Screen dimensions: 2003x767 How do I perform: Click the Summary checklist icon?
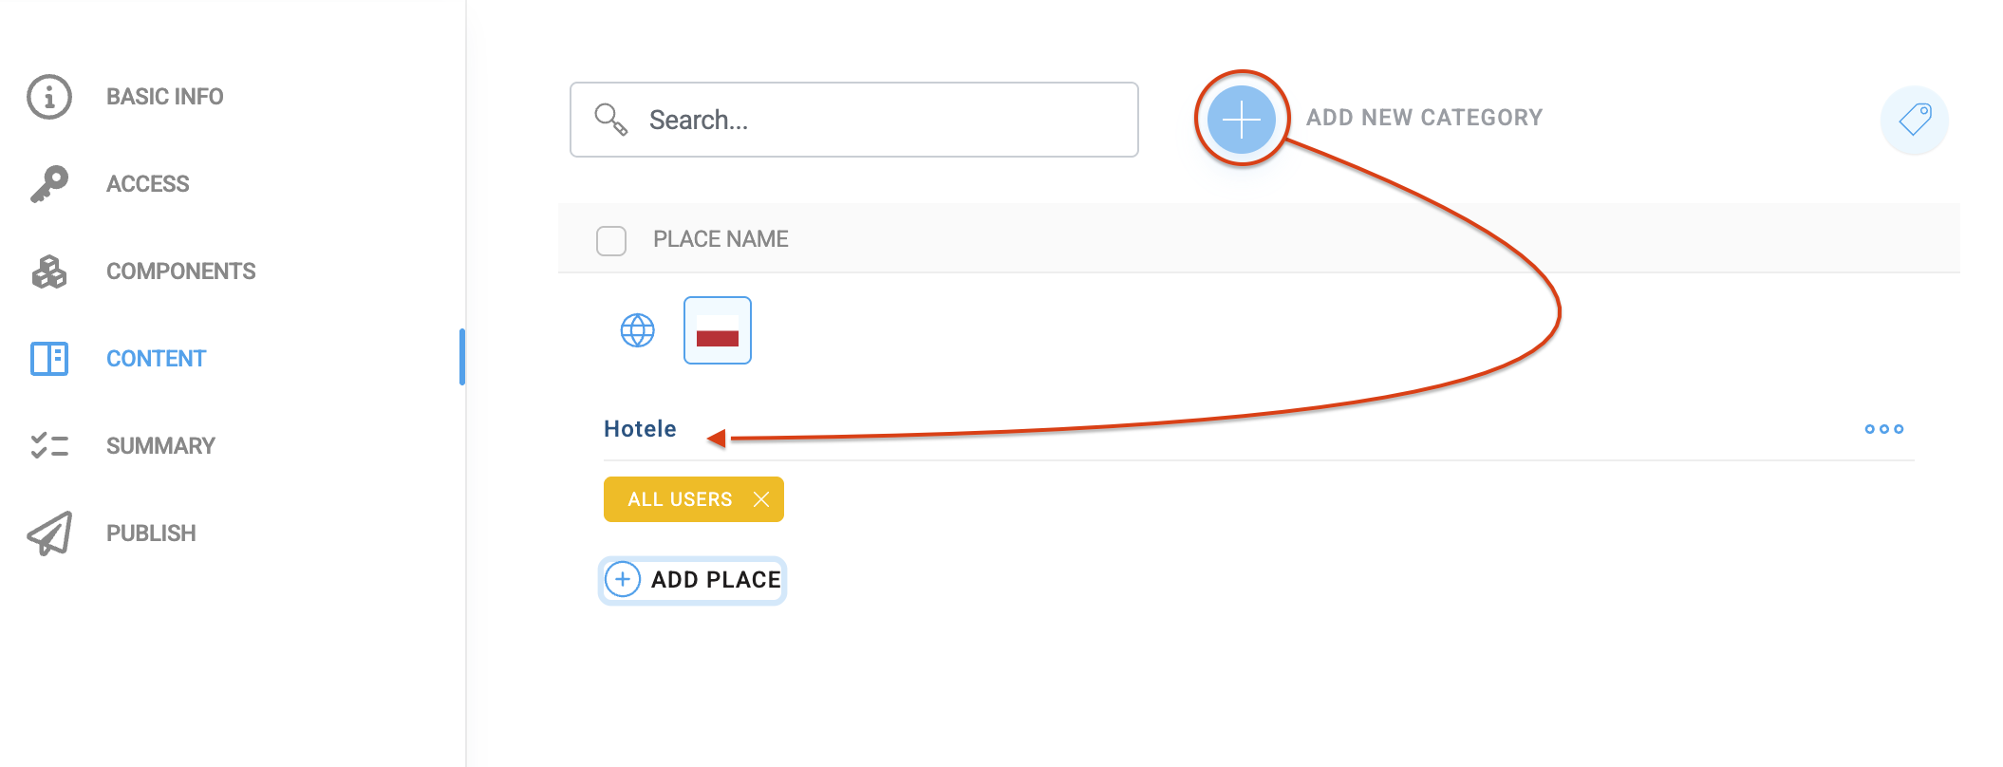pyautogui.click(x=49, y=446)
